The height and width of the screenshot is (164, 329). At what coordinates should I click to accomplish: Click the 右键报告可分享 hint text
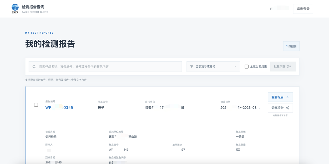pyautogui.click(x=280, y=115)
